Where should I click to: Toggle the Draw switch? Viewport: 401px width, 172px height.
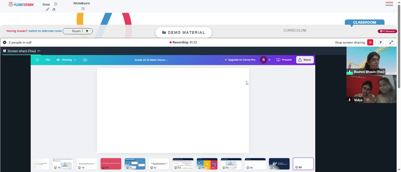(54, 4)
